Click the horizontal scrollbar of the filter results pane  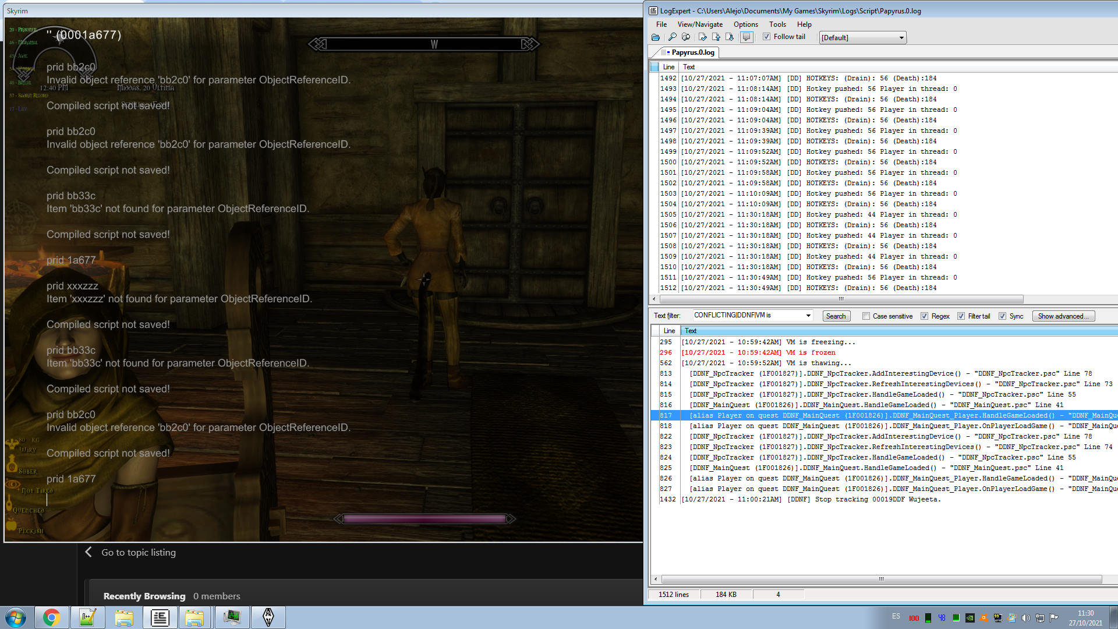(881, 579)
